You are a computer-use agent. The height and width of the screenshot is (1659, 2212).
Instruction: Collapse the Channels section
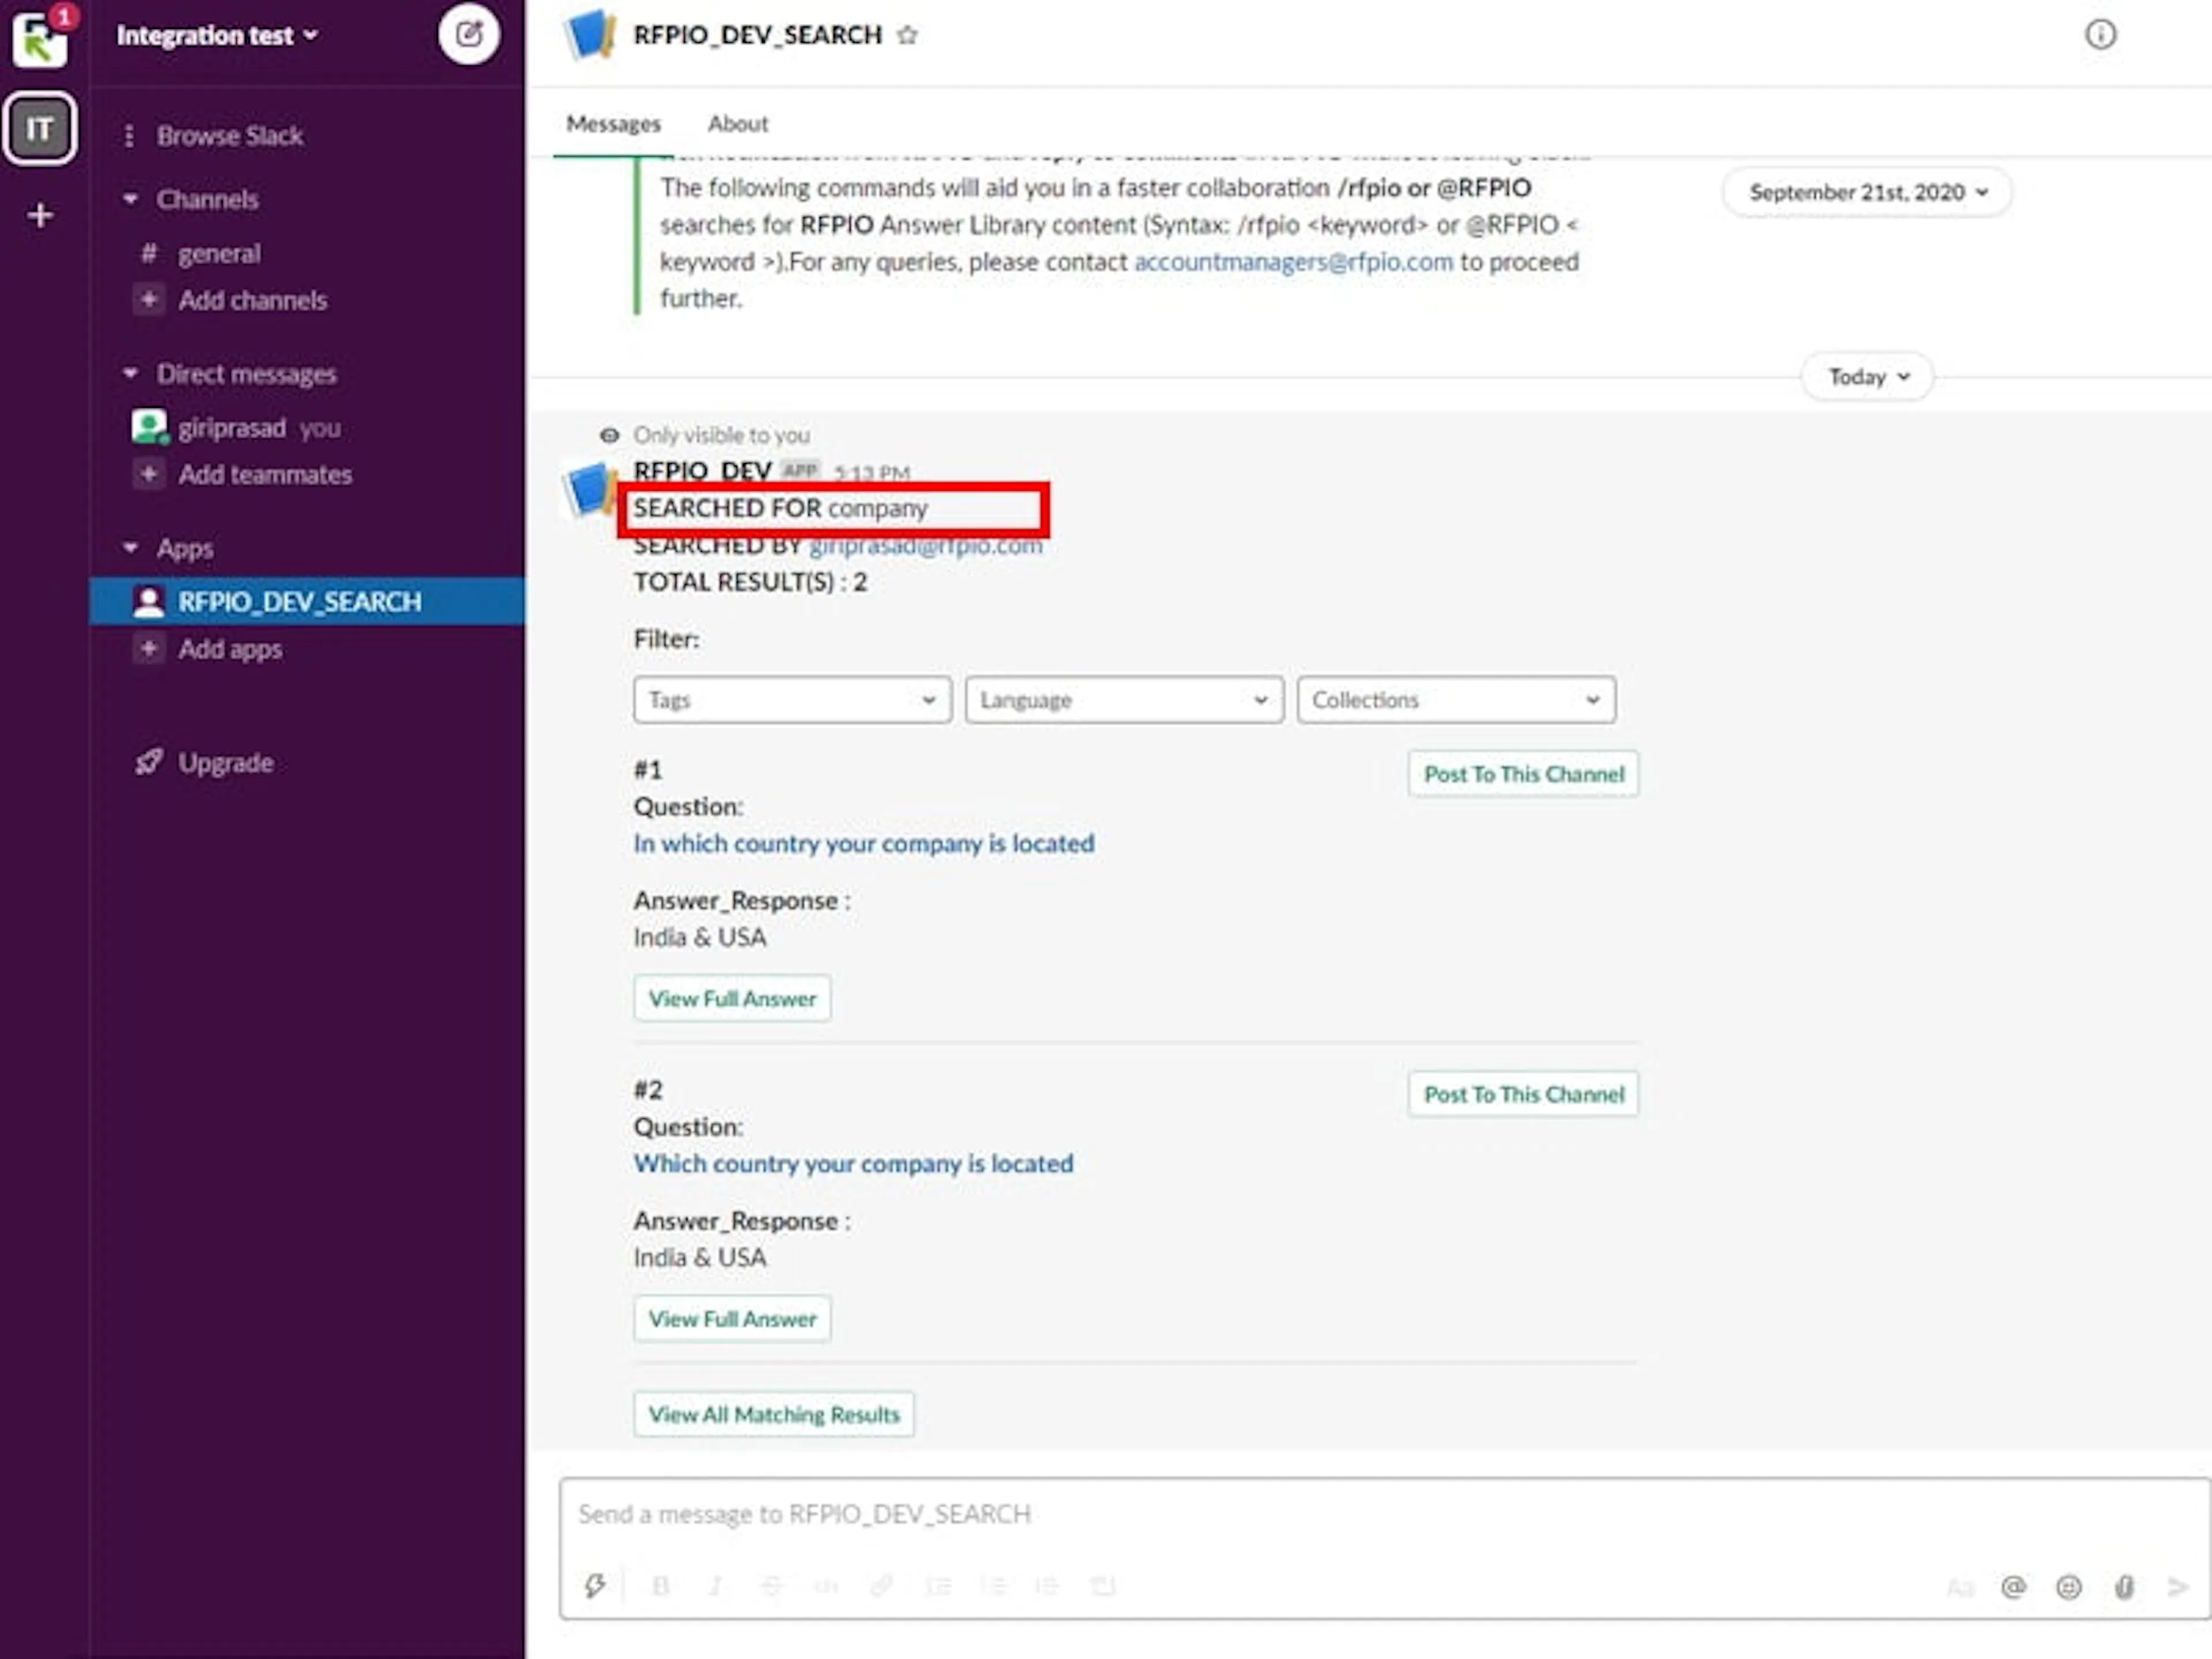coord(131,199)
